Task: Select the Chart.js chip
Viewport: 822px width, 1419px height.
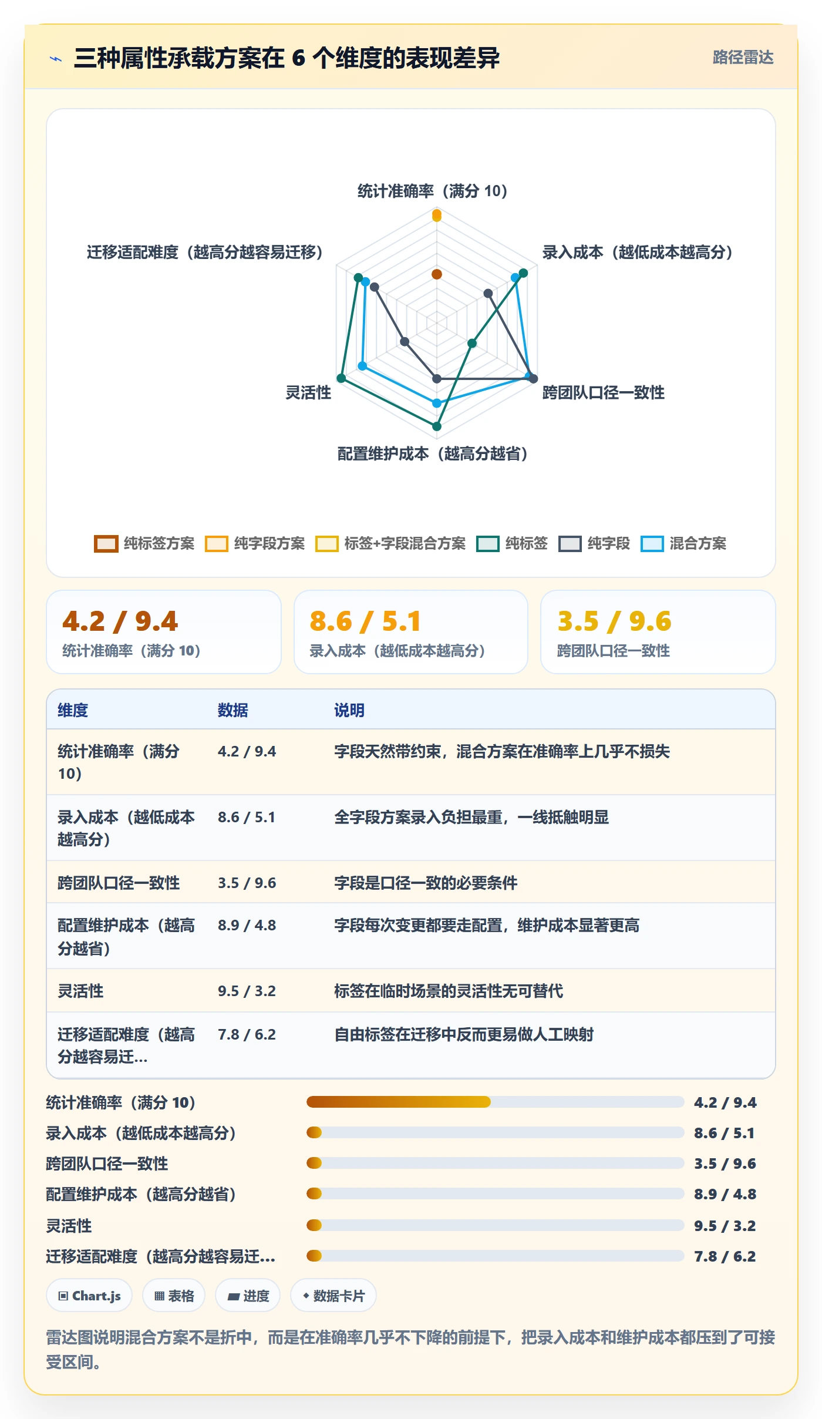Action: coord(89,1295)
